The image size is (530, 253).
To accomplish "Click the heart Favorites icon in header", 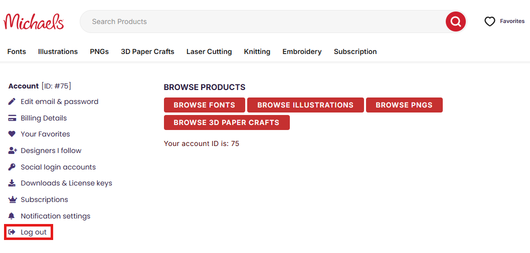I will pos(489,21).
